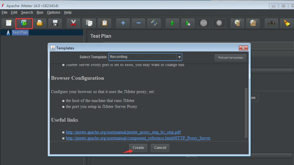This screenshot has height=165, width=294.
Task: Click the Copy toolbar icon
Action: 89,23
